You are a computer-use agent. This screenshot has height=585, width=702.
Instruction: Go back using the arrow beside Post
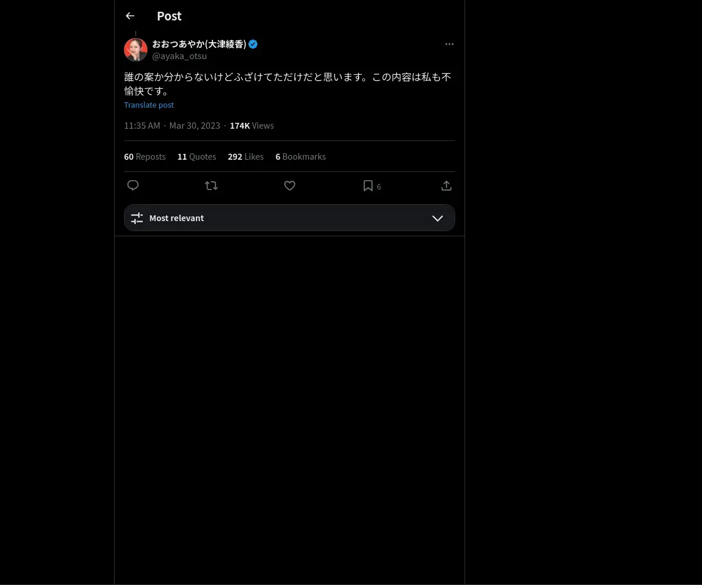click(x=130, y=16)
